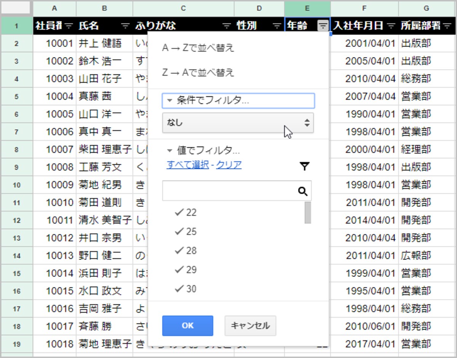Image resolution: width=457 pixels, height=358 pixels.
Task: Click cell with 真藤 茜
Action: pyautogui.click(x=104, y=96)
